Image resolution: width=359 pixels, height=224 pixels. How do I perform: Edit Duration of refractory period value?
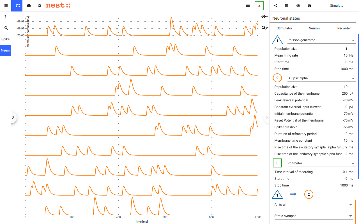347,134
